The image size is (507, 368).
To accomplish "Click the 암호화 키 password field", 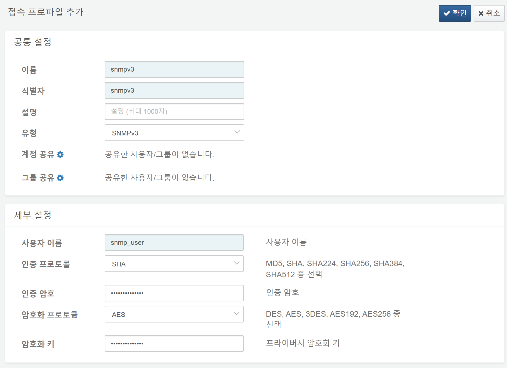I will point(174,344).
